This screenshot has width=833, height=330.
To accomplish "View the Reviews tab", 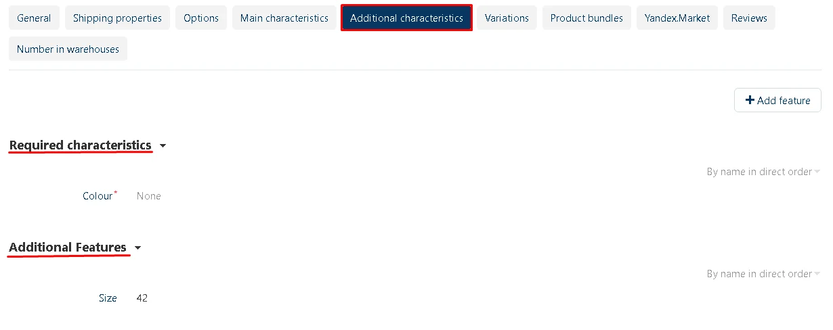I will 749,18.
